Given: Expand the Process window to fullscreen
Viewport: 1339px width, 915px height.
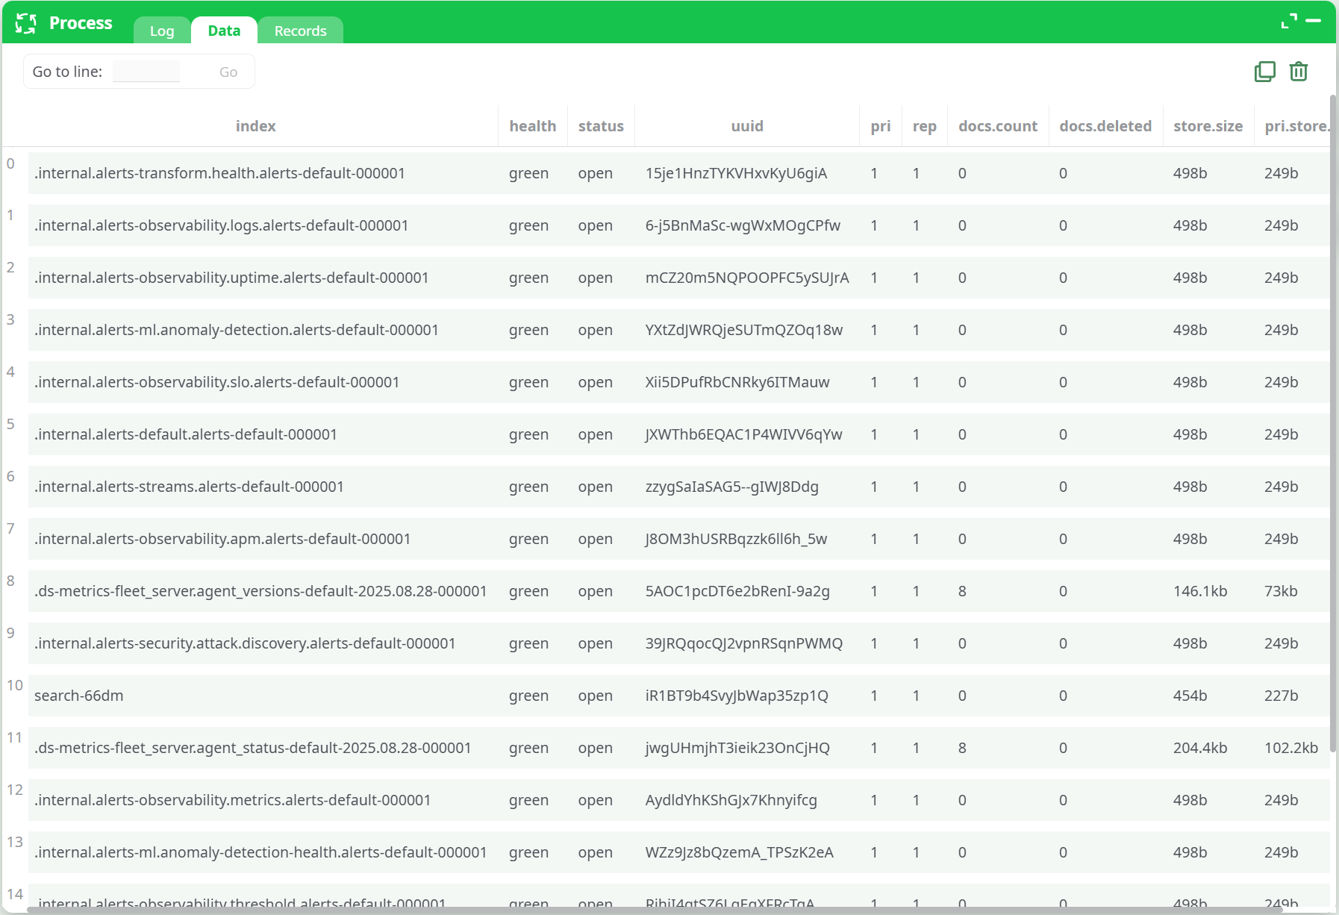Looking at the screenshot, I should tap(1289, 21).
